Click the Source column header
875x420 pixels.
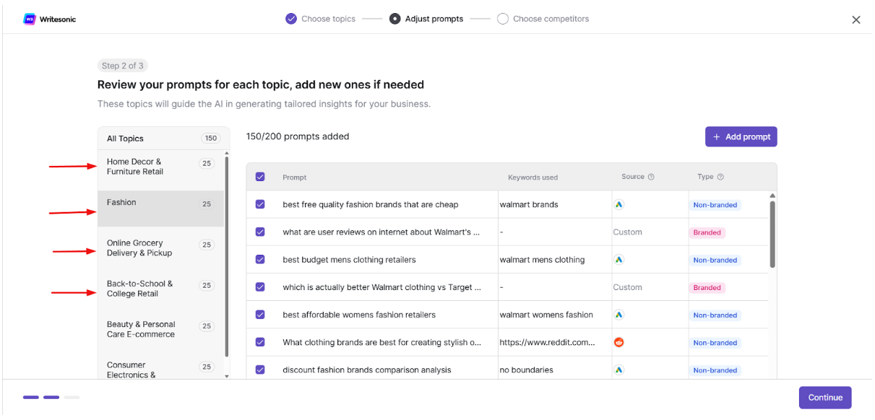coord(633,177)
